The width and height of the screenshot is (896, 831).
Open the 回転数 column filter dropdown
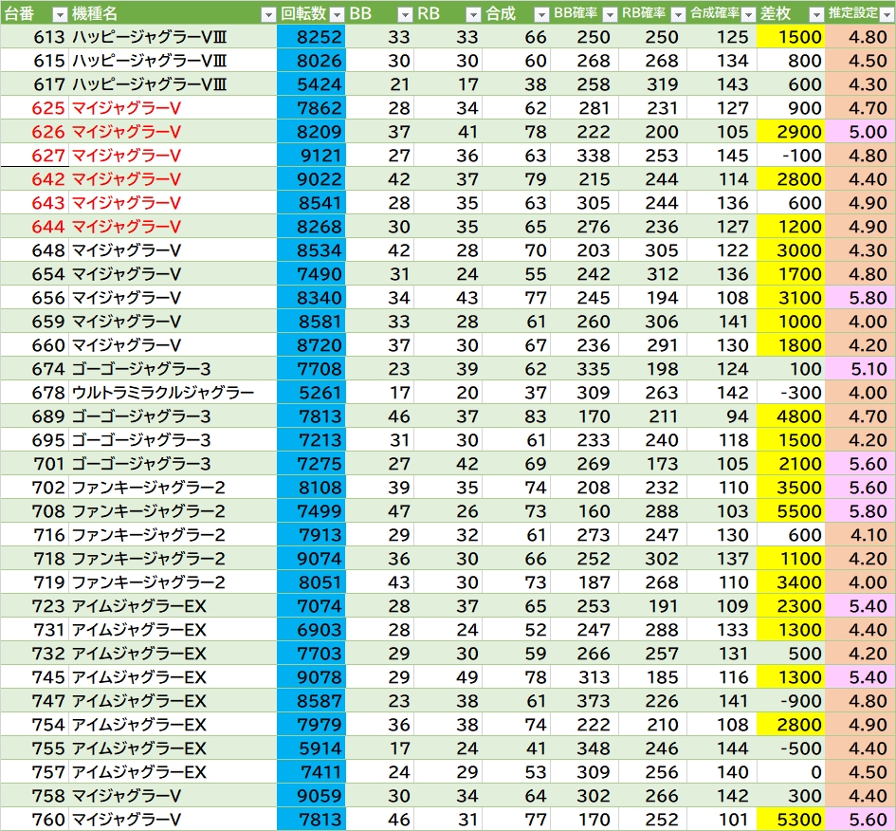click(x=338, y=15)
